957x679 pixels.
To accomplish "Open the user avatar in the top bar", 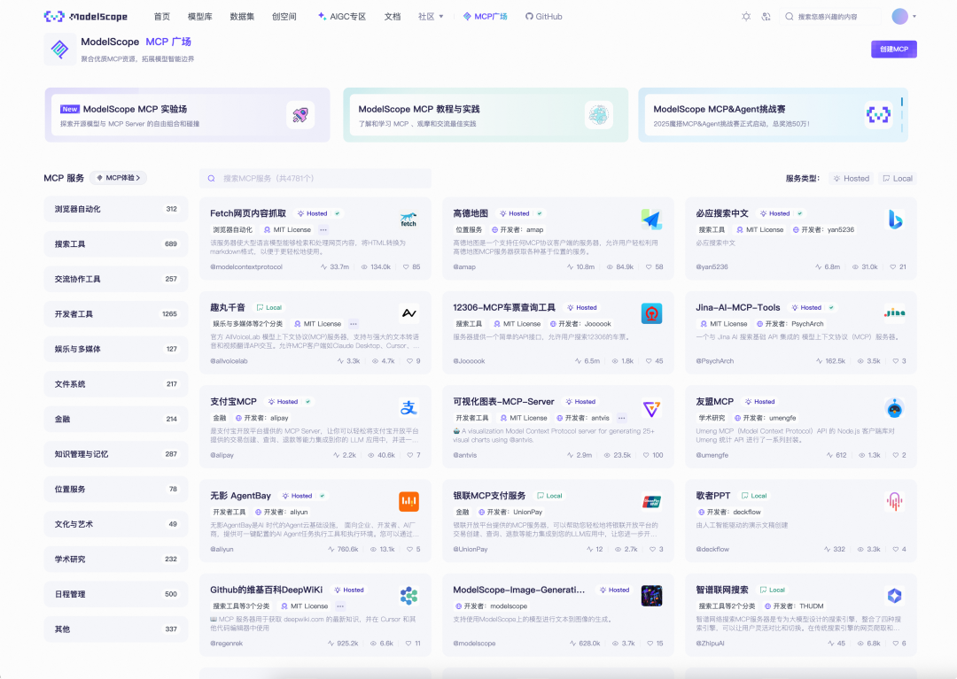I will coord(899,17).
